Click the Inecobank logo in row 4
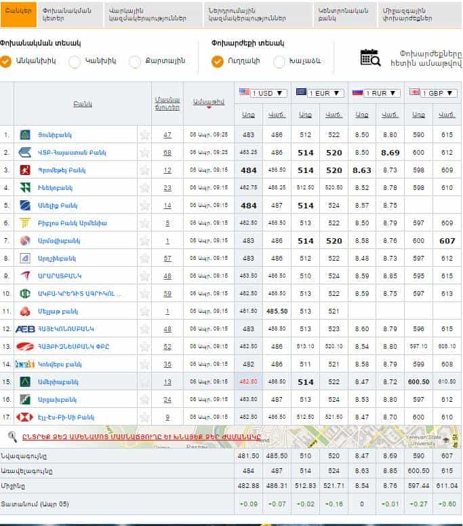 point(25,187)
